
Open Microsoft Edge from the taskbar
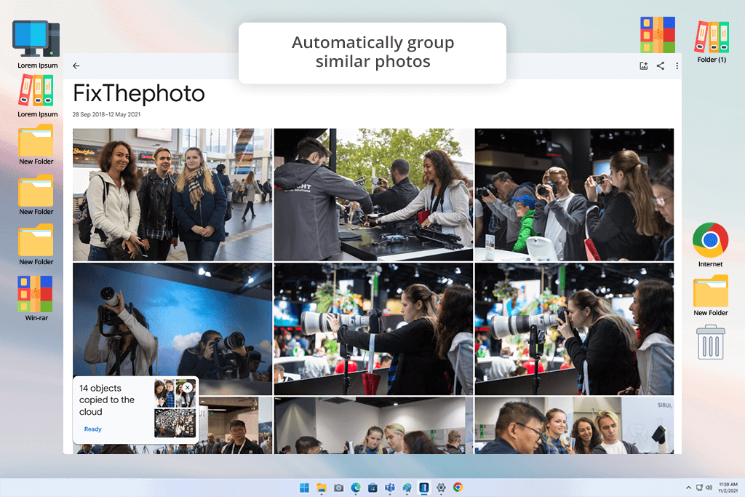point(356,488)
